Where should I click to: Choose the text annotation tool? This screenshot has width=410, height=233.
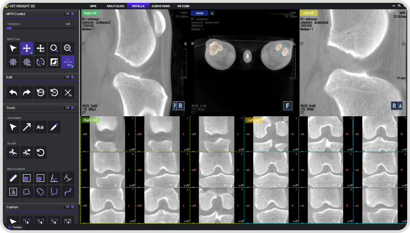tap(41, 127)
